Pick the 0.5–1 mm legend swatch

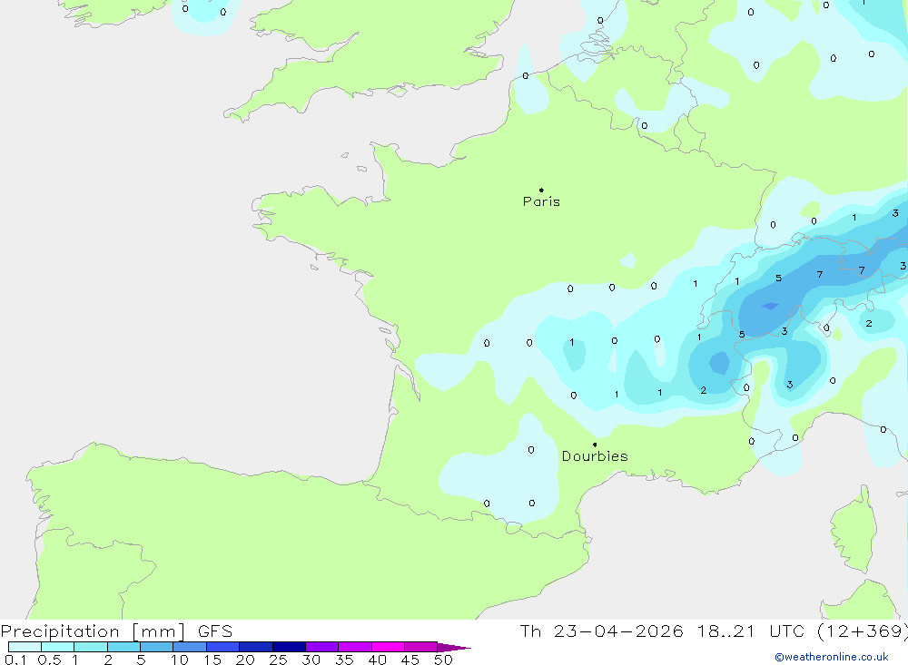[x=57, y=647]
